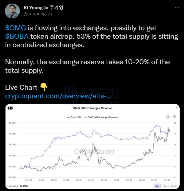Switch chart interval to Hour

coord(165,186)
